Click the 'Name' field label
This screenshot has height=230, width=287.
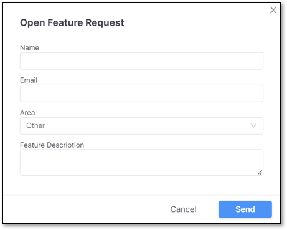[x=29, y=48]
